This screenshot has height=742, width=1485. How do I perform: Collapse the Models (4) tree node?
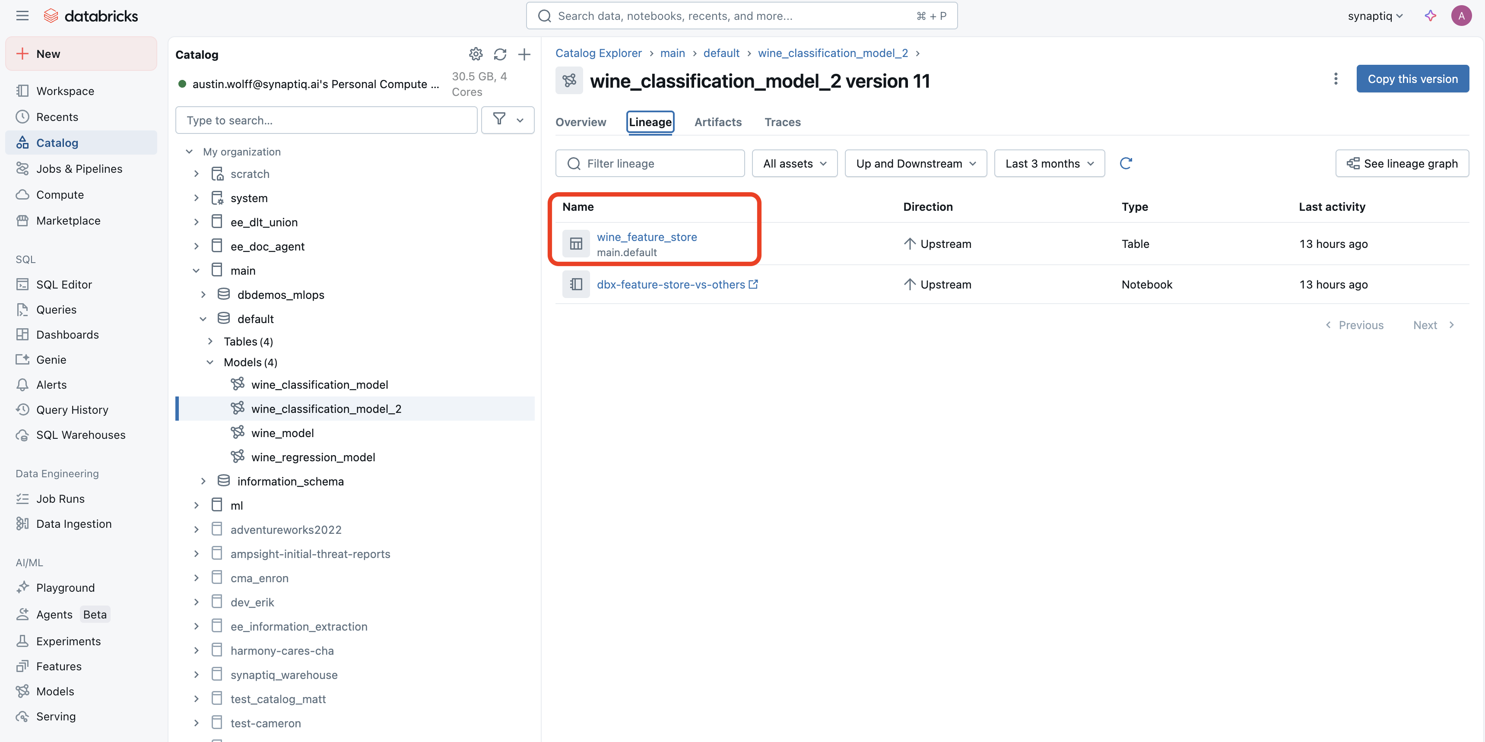click(x=210, y=362)
